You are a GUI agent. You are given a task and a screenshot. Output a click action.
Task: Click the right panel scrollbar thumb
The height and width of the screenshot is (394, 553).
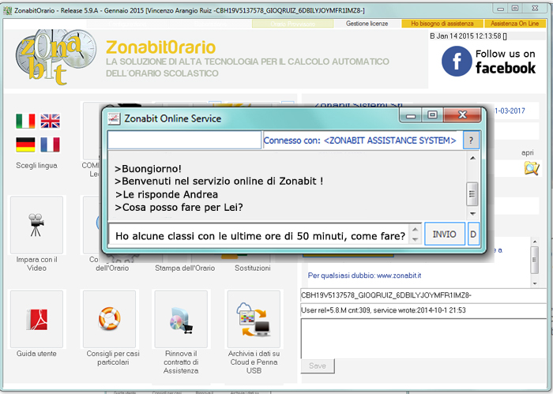[x=535, y=260]
